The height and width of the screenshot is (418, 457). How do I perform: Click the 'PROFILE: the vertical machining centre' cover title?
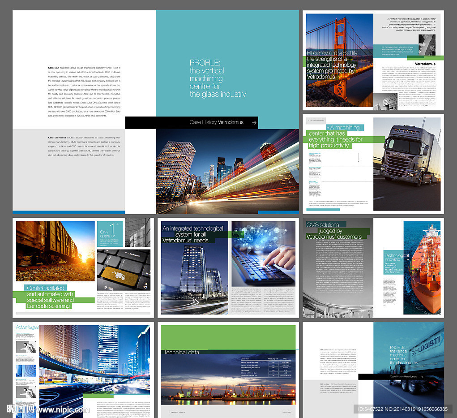(218, 78)
